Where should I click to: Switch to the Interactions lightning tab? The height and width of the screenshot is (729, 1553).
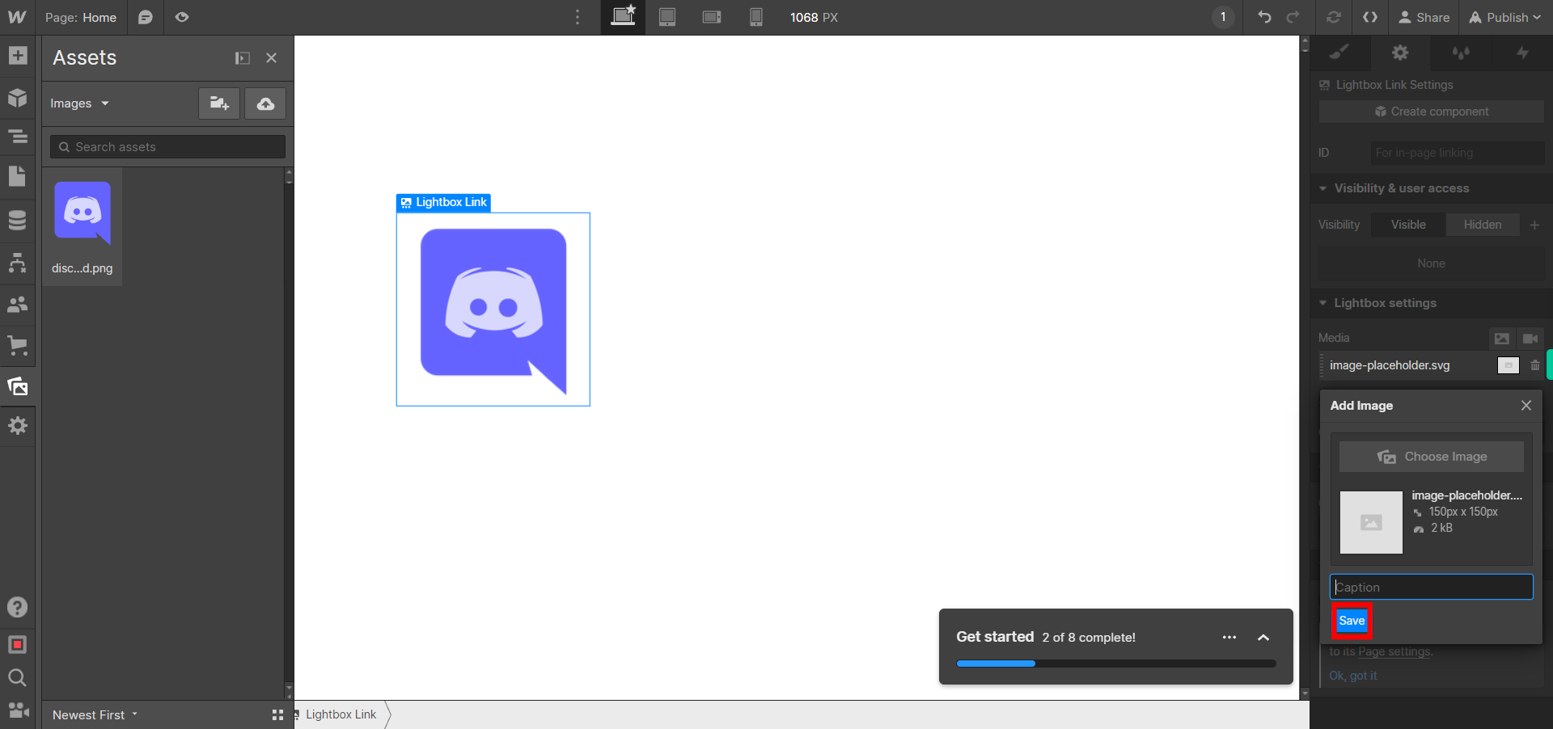pyautogui.click(x=1522, y=53)
